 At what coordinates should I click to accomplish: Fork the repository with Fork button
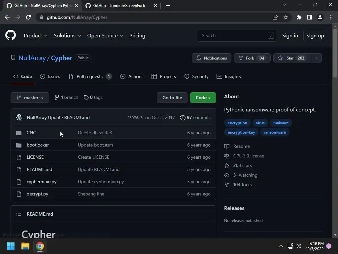[x=252, y=58]
